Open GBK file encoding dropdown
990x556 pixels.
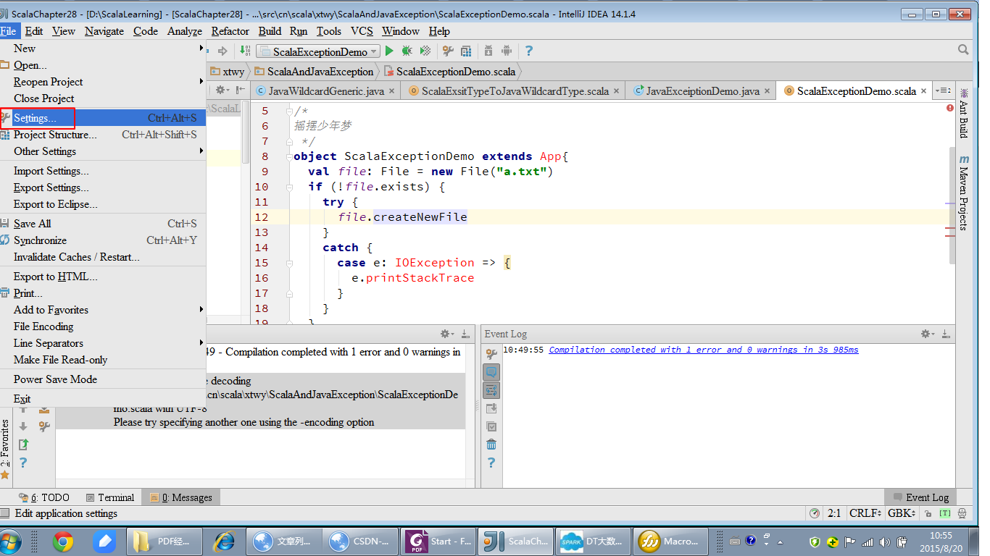[902, 513]
